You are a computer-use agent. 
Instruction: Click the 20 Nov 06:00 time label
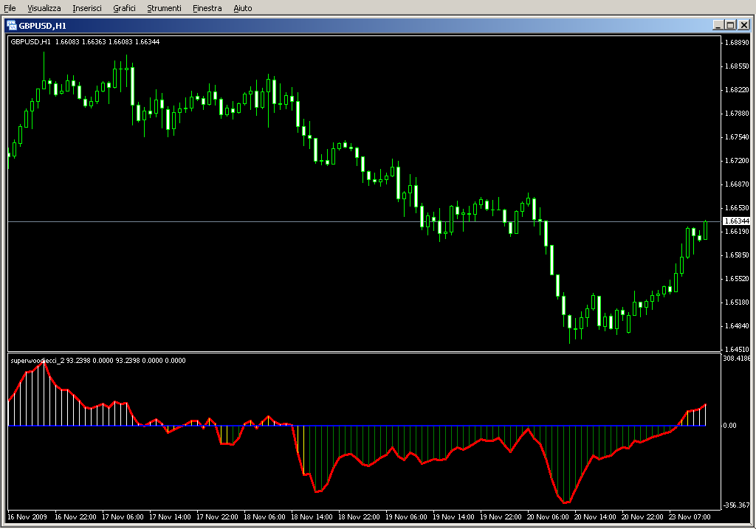click(x=548, y=517)
